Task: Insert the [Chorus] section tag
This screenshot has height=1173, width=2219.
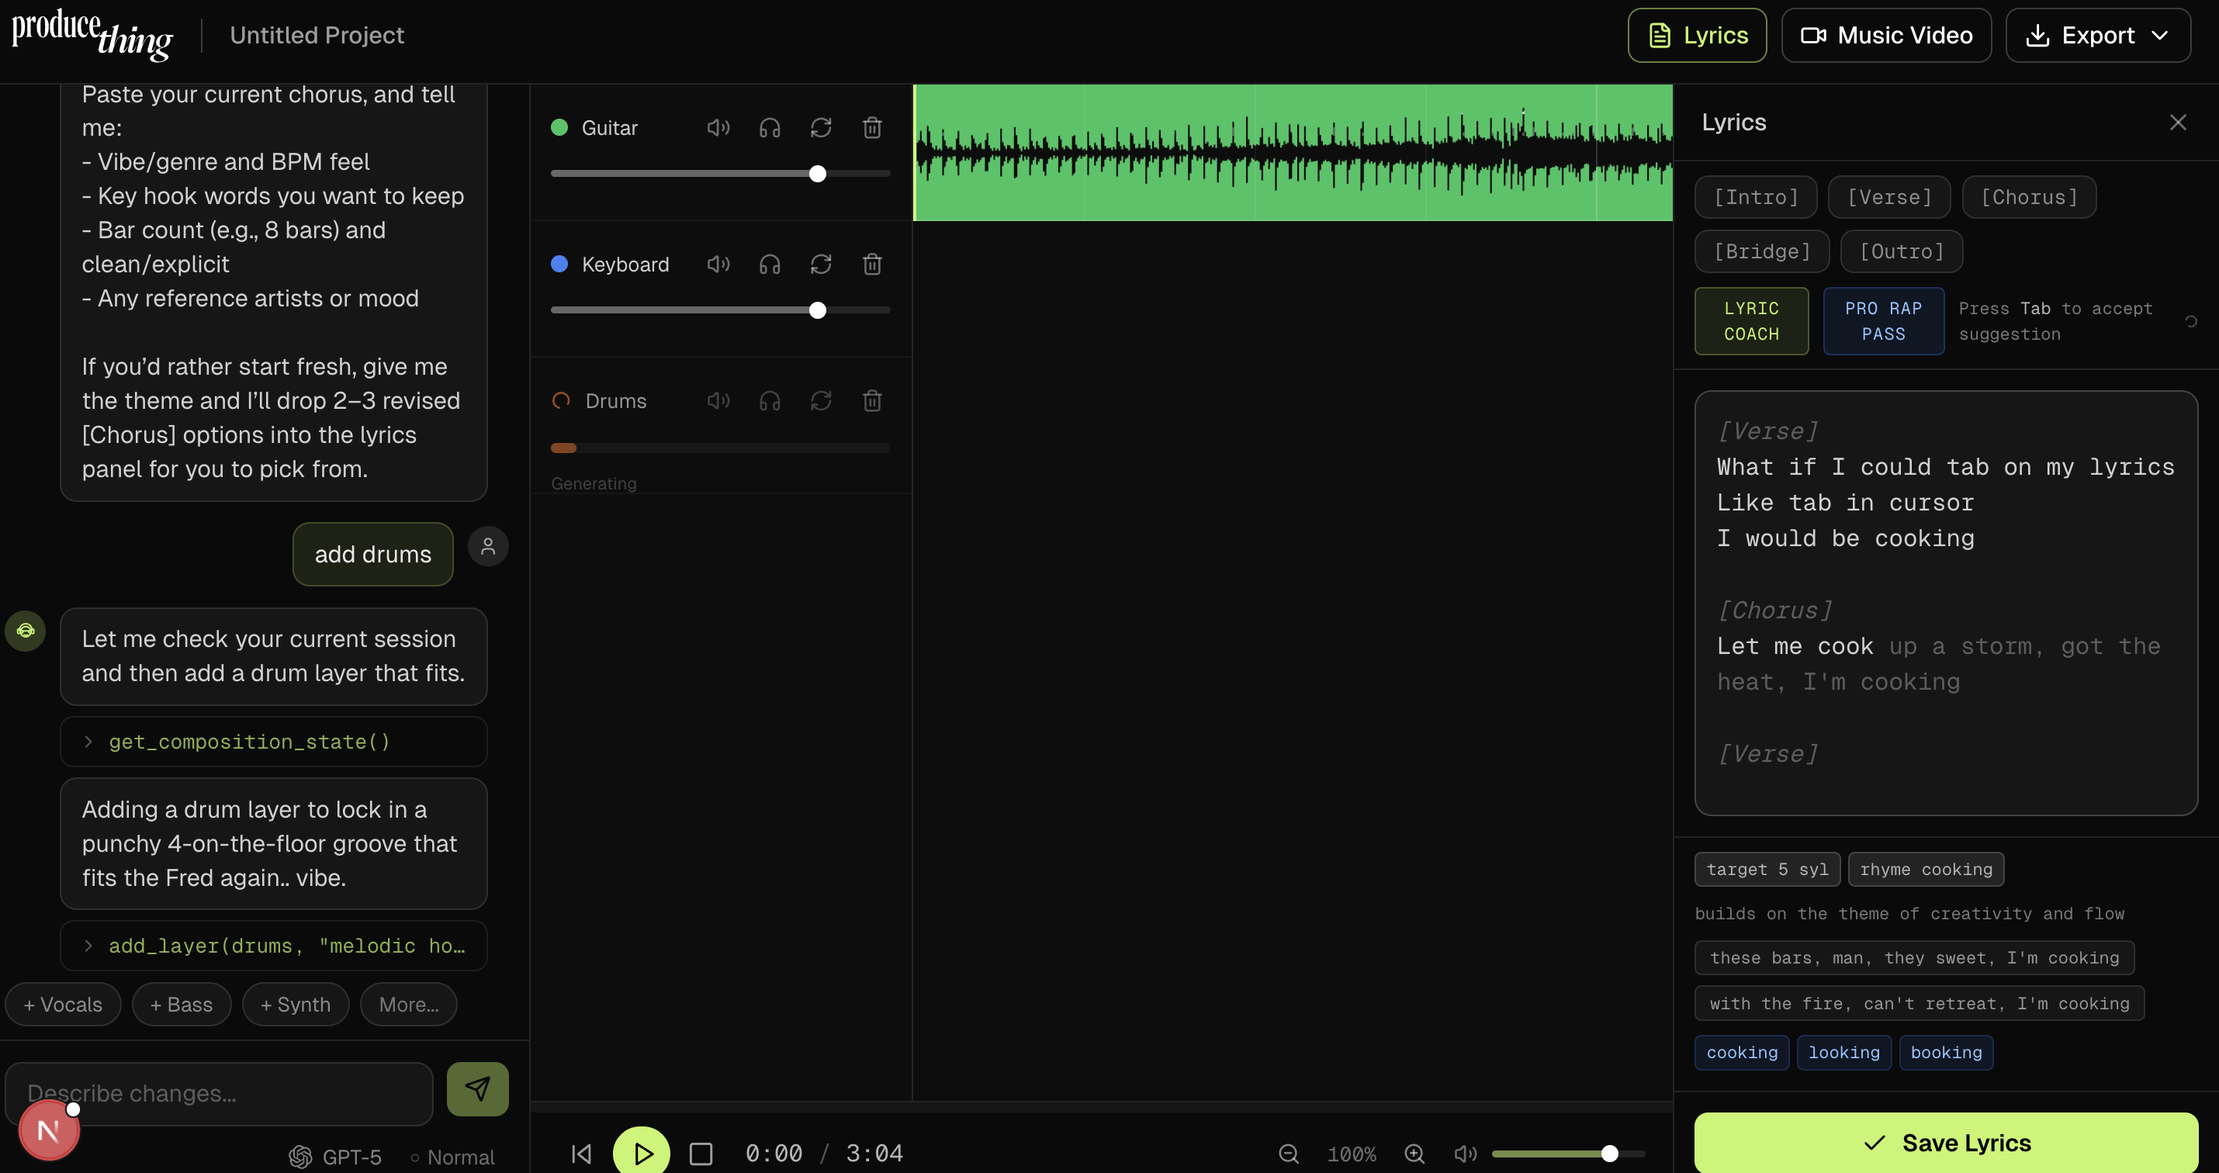Action: 2029,197
